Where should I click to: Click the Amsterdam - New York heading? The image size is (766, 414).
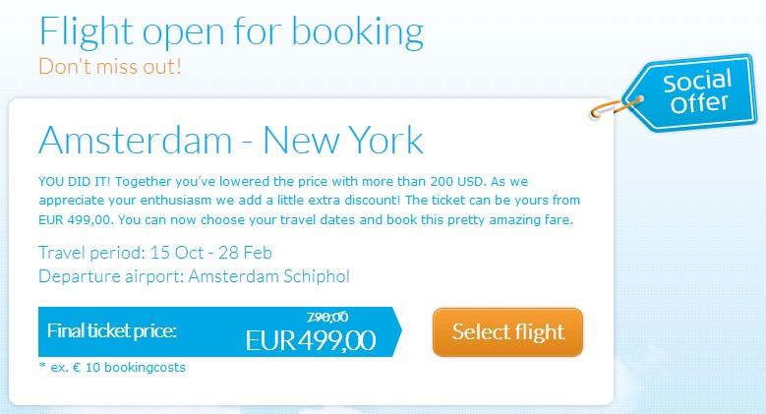point(230,141)
